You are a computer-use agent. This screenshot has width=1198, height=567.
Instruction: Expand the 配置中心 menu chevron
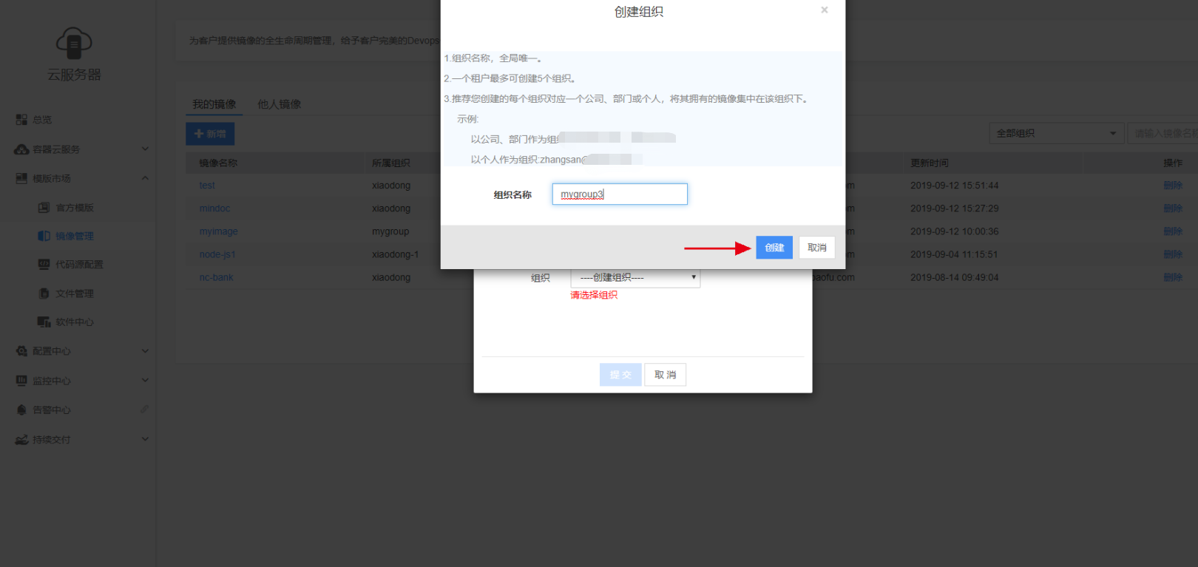point(145,351)
